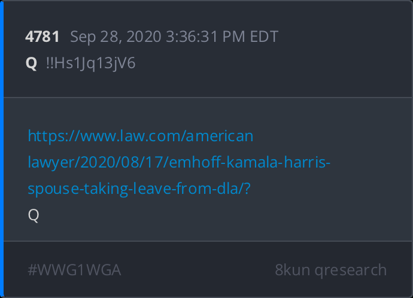This screenshot has height=298, width=413.
Task: Click the footer gap between hashtag and source
Action: pyautogui.click(x=198, y=270)
